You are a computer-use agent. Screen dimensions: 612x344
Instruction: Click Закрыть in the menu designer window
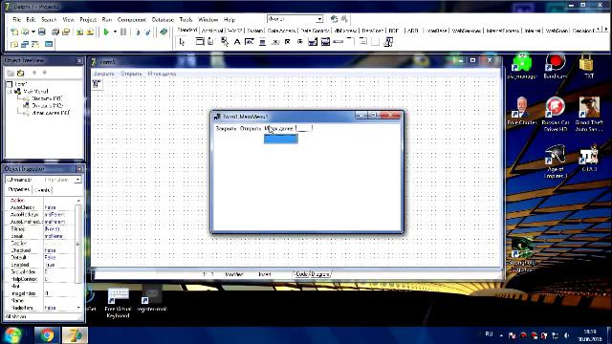point(226,128)
